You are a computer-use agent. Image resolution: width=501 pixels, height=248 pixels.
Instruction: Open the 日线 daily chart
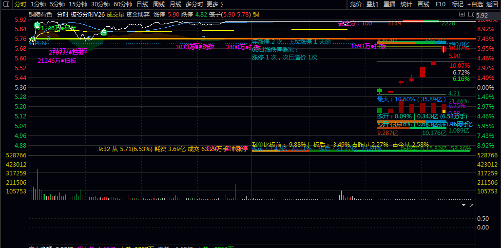coord(142,4)
